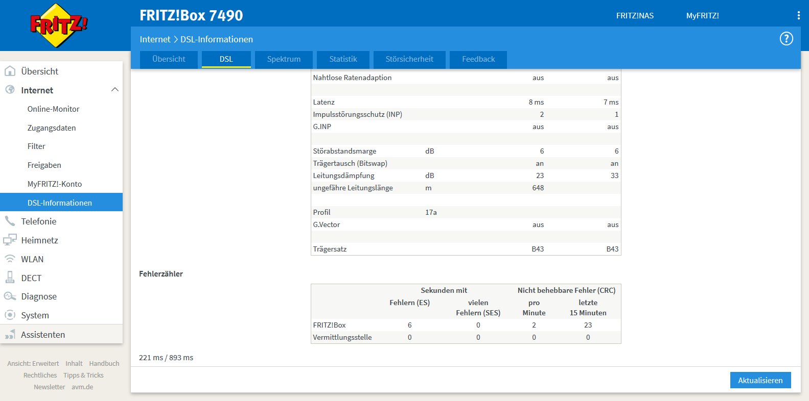Click the Internet globe icon
This screenshot has width=809, height=401.
[x=10, y=90]
